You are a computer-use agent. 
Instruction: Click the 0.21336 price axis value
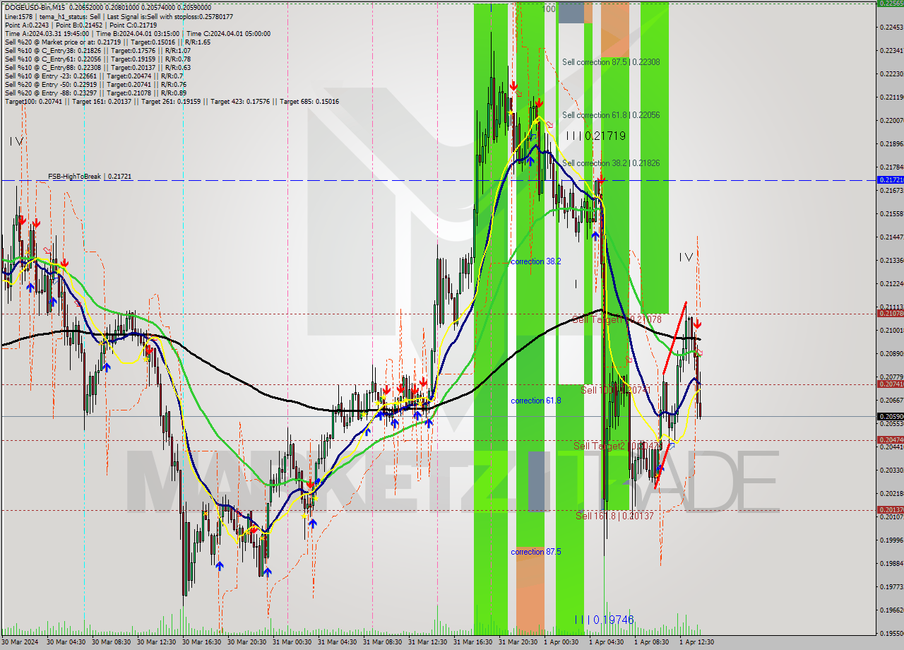tap(891, 260)
